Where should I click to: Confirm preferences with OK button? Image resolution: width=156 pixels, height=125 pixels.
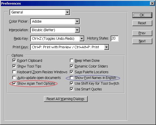(142, 15)
